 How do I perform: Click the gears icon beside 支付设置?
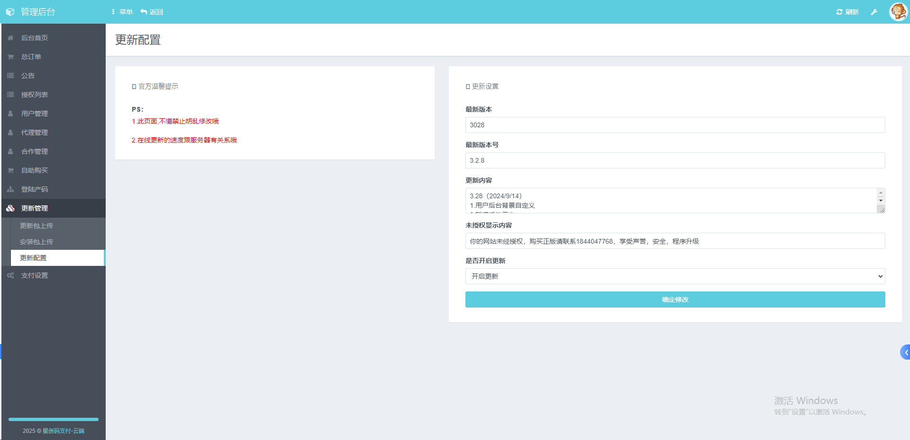coord(10,275)
